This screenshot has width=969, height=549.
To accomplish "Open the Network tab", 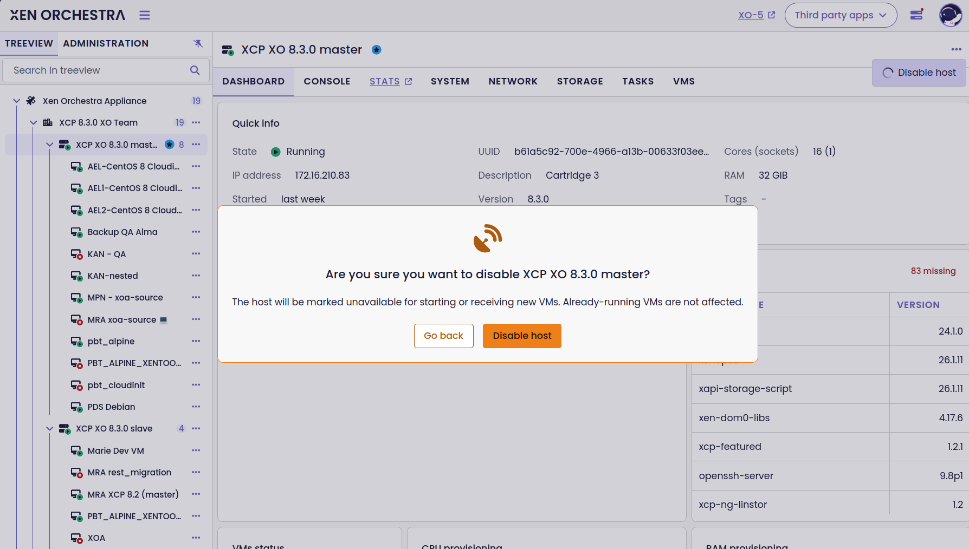I will (x=513, y=81).
